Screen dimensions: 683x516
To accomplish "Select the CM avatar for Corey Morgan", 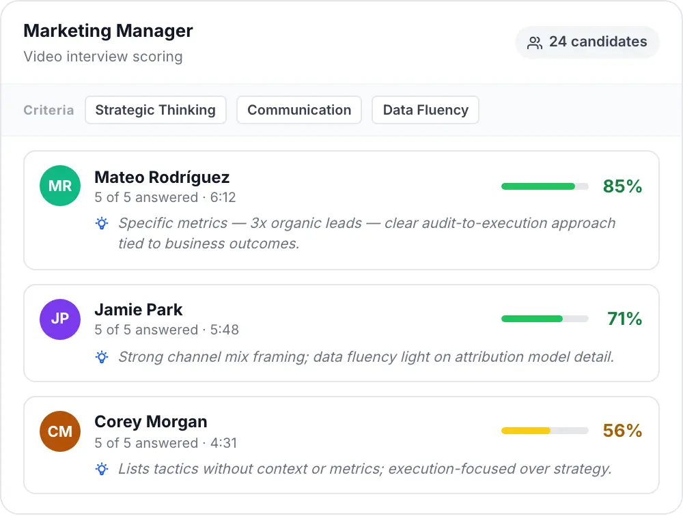I will pos(59,431).
